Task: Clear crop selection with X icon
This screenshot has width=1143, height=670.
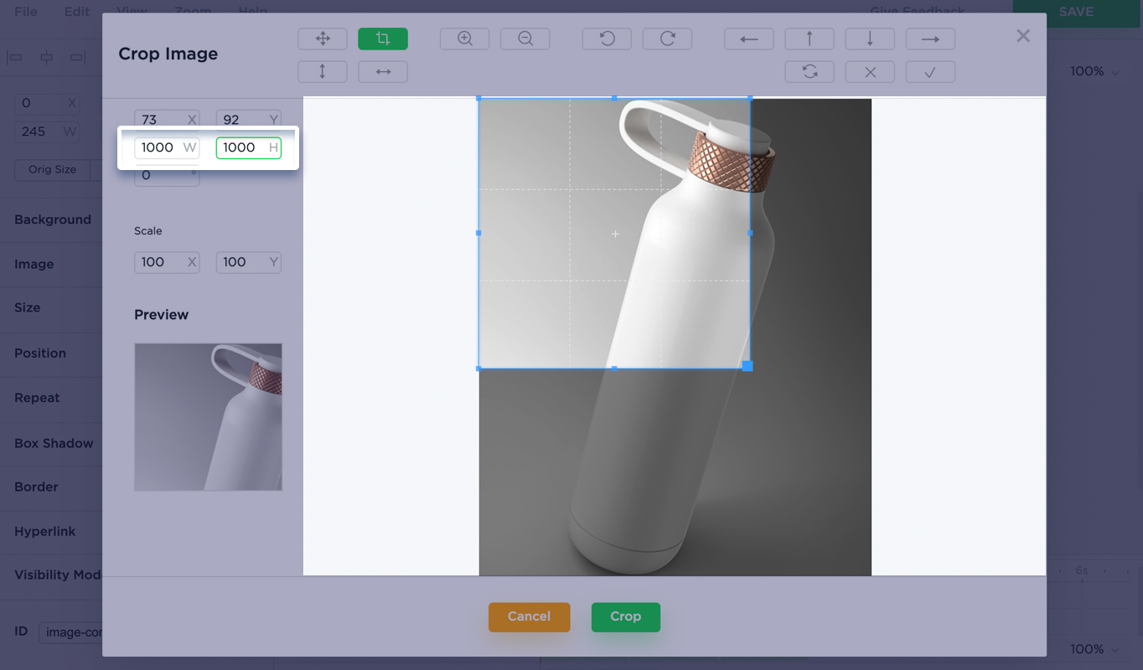Action: coord(870,72)
